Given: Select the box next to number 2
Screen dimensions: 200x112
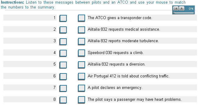Looking at the screenshot, I should point(63,30).
